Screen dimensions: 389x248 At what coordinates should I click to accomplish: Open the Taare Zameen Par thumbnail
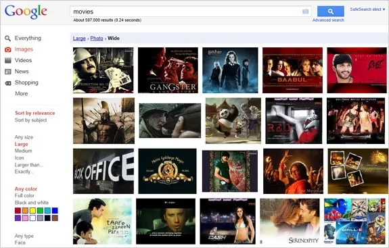(102, 222)
